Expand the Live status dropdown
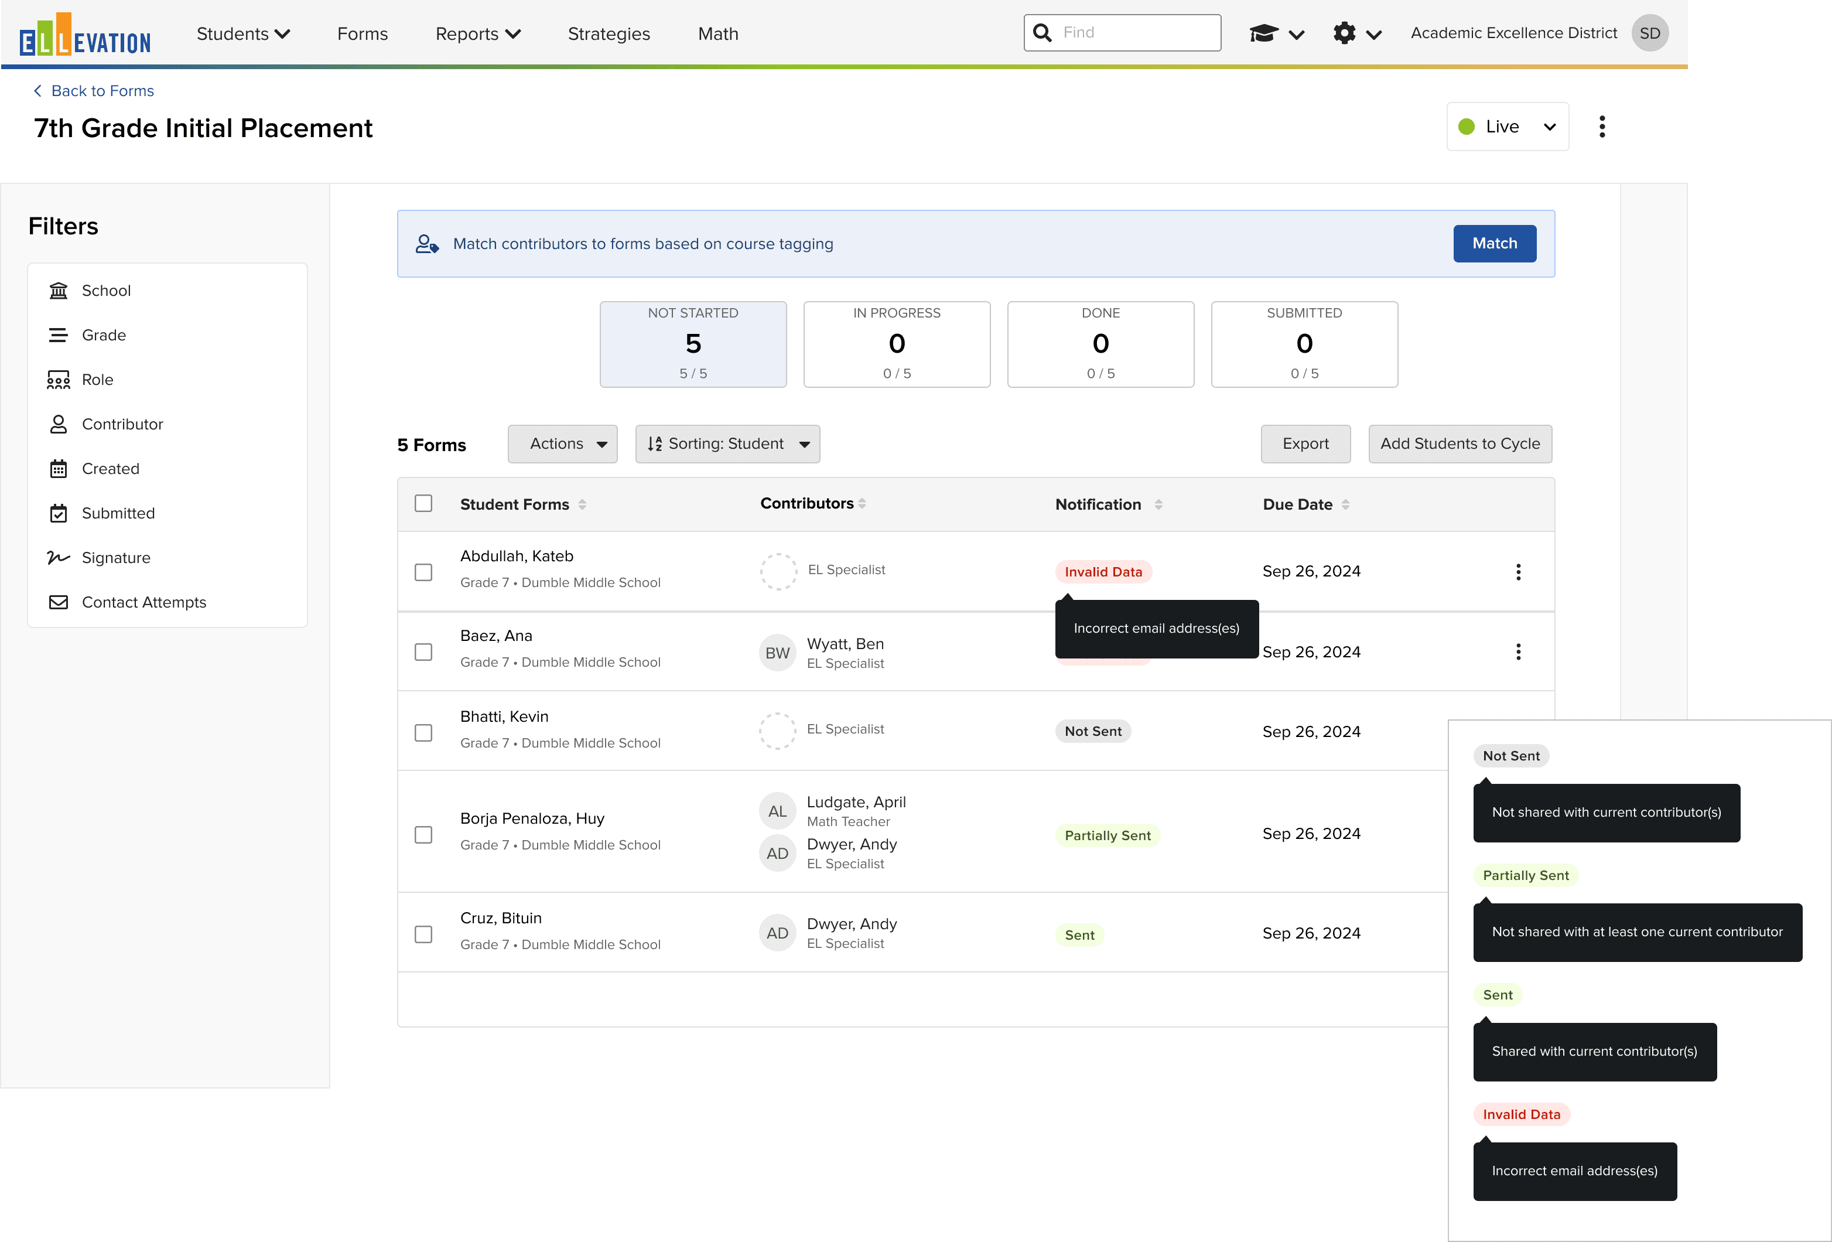 click(1506, 127)
